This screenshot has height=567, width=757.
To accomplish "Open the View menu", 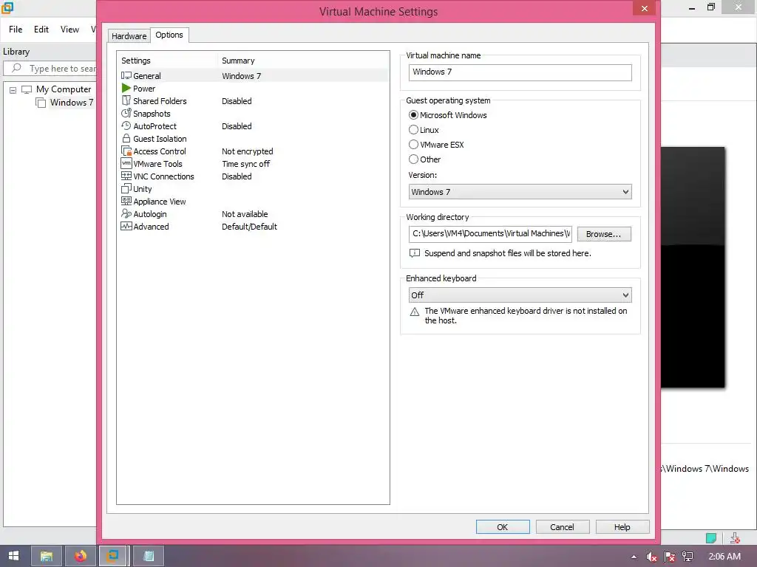I will click(69, 30).
